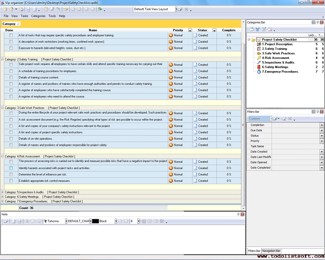Click the green flag icon in the toolbar

pos(100,9)
